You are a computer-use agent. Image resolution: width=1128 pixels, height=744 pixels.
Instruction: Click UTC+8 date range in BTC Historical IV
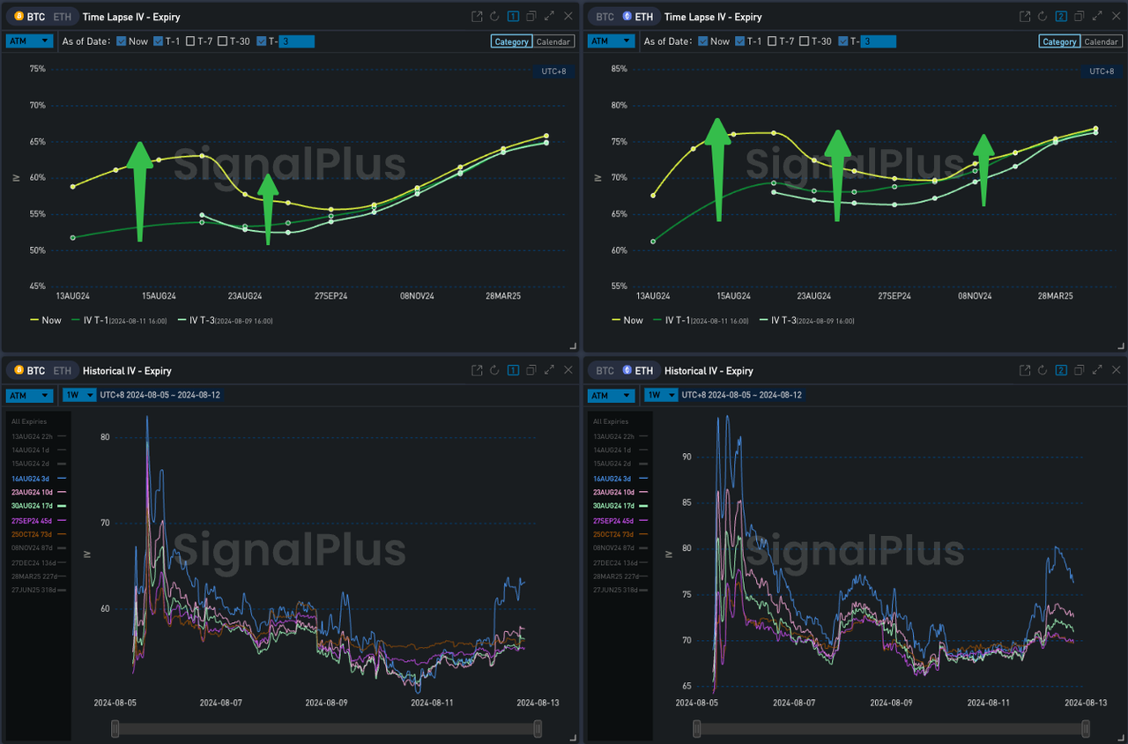[x=160, y=395]
